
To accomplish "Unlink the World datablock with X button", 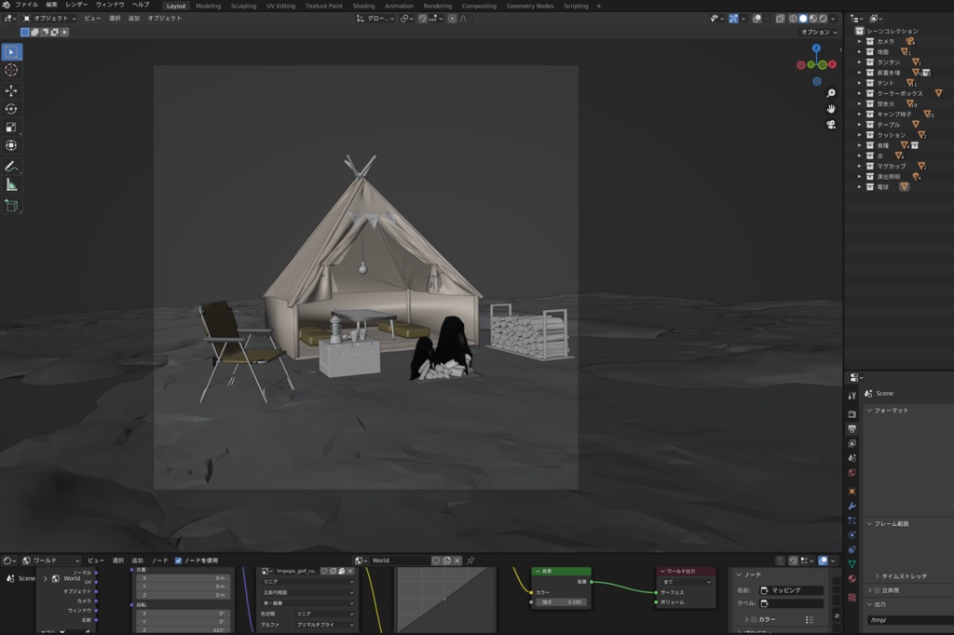I will click(457, 561).
